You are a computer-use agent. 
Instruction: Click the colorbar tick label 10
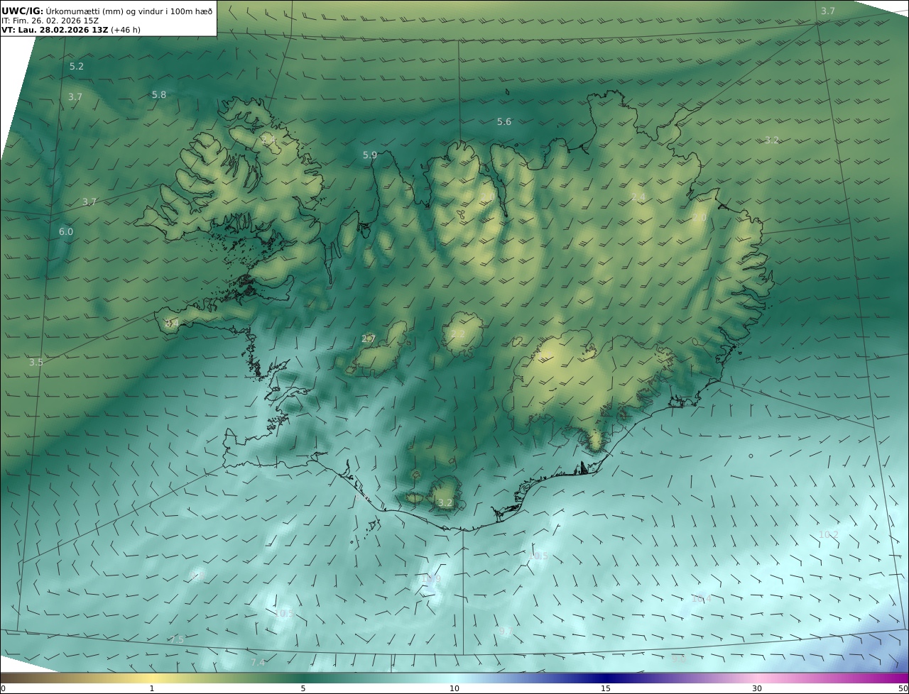tap(454, 688)
